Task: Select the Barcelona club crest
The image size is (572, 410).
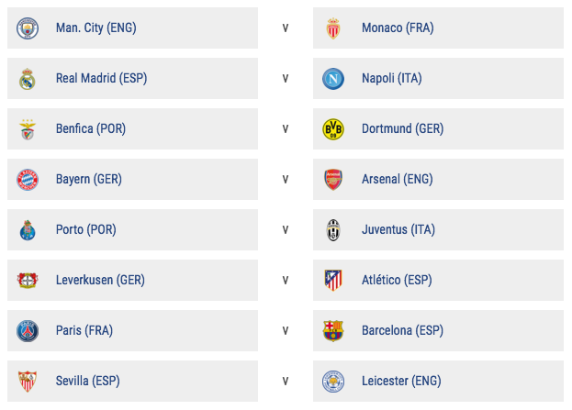Action: [x=333, y=331]
